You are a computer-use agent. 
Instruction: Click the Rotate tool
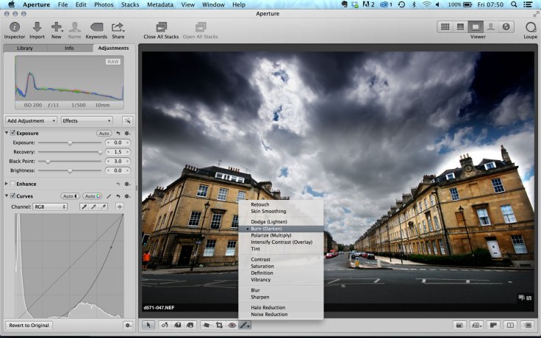[x=165, y=325]
